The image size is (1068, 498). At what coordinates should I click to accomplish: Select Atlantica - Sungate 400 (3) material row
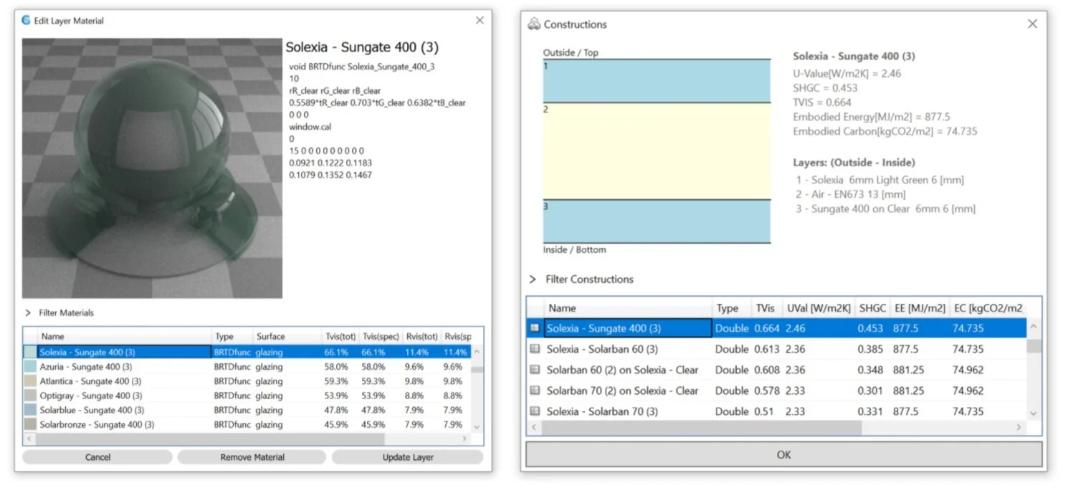click(x=248, y=381)
